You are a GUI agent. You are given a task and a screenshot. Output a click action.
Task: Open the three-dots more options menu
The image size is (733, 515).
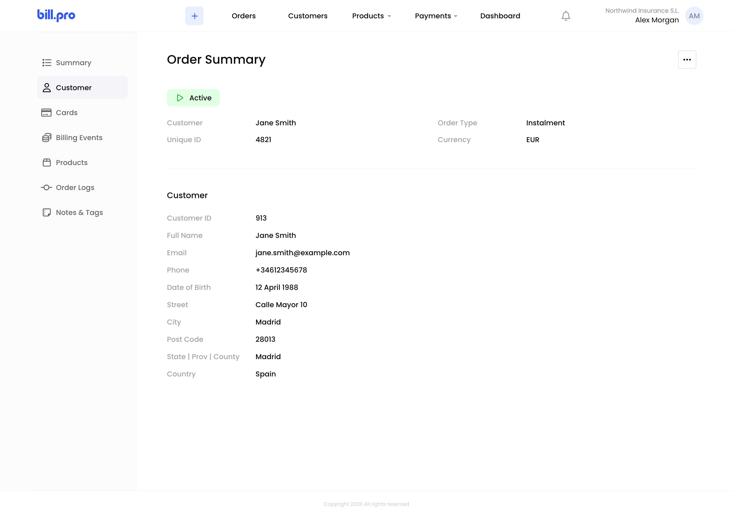coord(687,60)
